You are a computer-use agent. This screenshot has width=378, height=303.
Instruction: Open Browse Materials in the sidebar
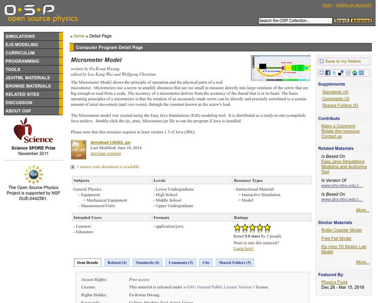33,86
